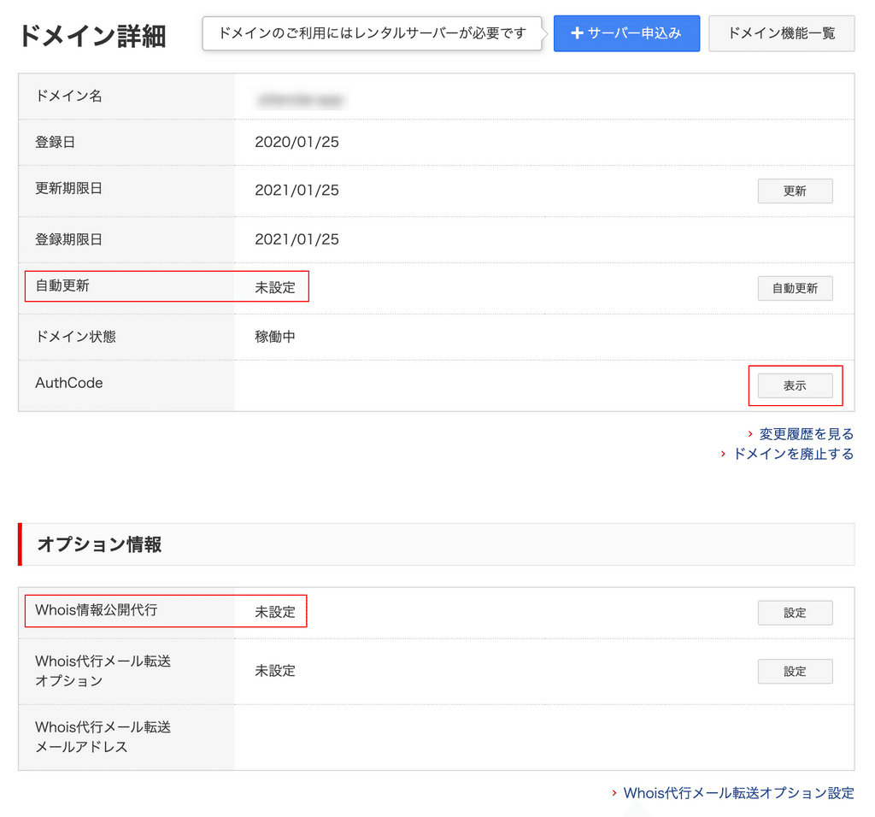Click 更新 to renew the domain

pyautogui.click(x=795, y=191)
